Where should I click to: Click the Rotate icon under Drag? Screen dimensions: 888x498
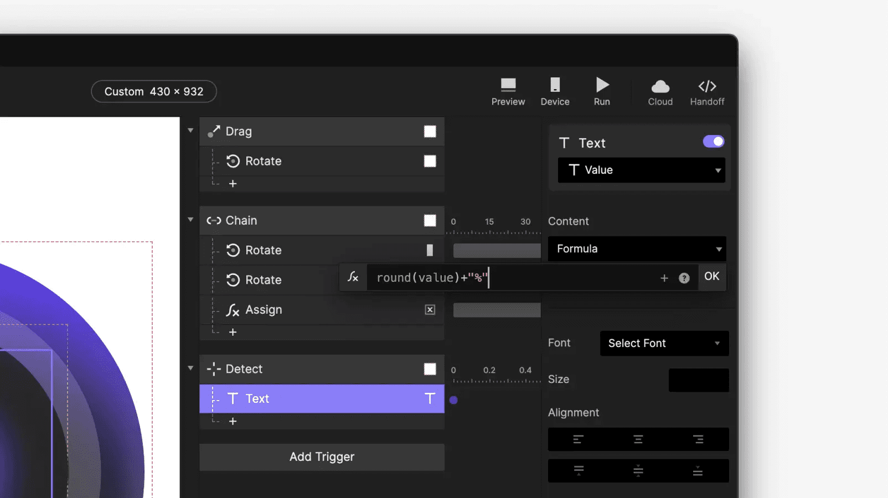(x=233, y=161)
